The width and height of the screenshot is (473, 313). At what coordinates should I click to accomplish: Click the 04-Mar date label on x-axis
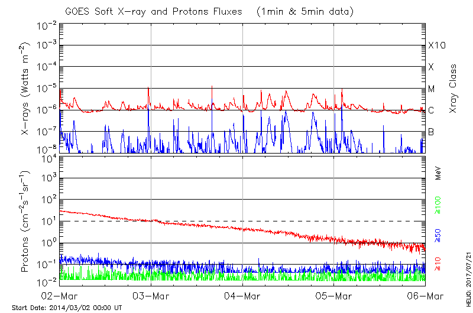[242, 296]
